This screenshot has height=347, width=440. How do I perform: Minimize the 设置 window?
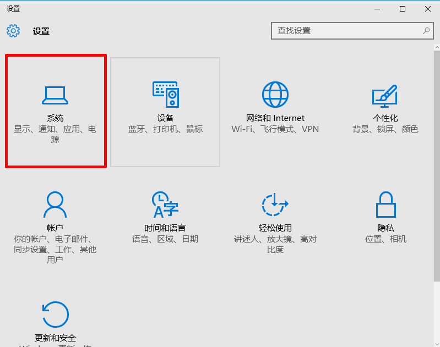point(377,8)
